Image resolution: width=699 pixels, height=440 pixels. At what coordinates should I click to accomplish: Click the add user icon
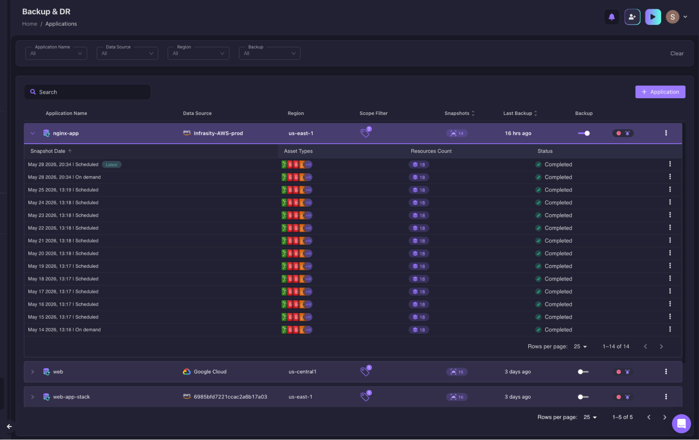pyautogui.click(x=632, y=17)
